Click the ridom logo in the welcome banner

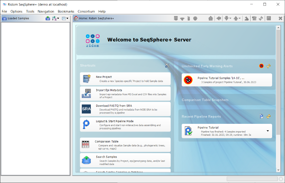click(x=92, y=41)
